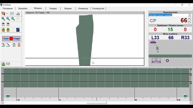Click the left needle value L33
The width and height of the screenshot is (193, 108).
pos(155,38)
